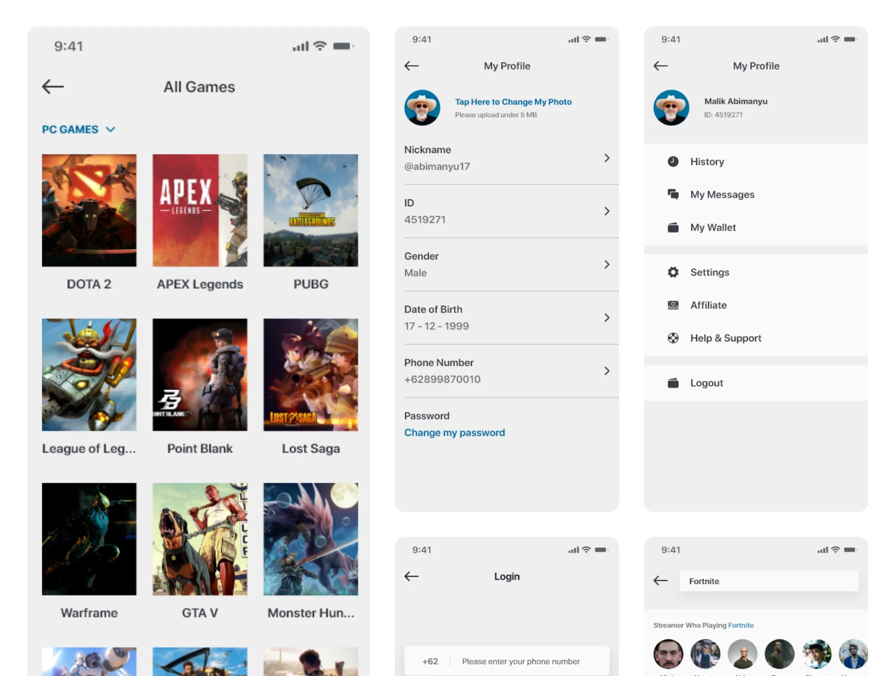Click the blue Fortnite link in streamer heading
The height and width of the screenshot is (676, 895).
(741, 625)
